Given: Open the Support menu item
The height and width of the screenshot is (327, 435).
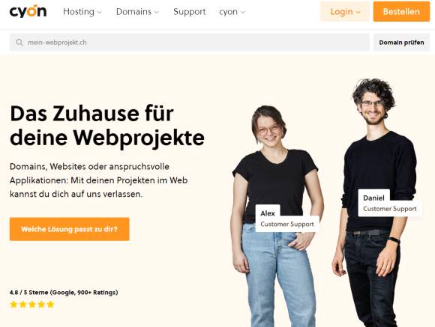Looking at the screenshot, I should 190,12.
